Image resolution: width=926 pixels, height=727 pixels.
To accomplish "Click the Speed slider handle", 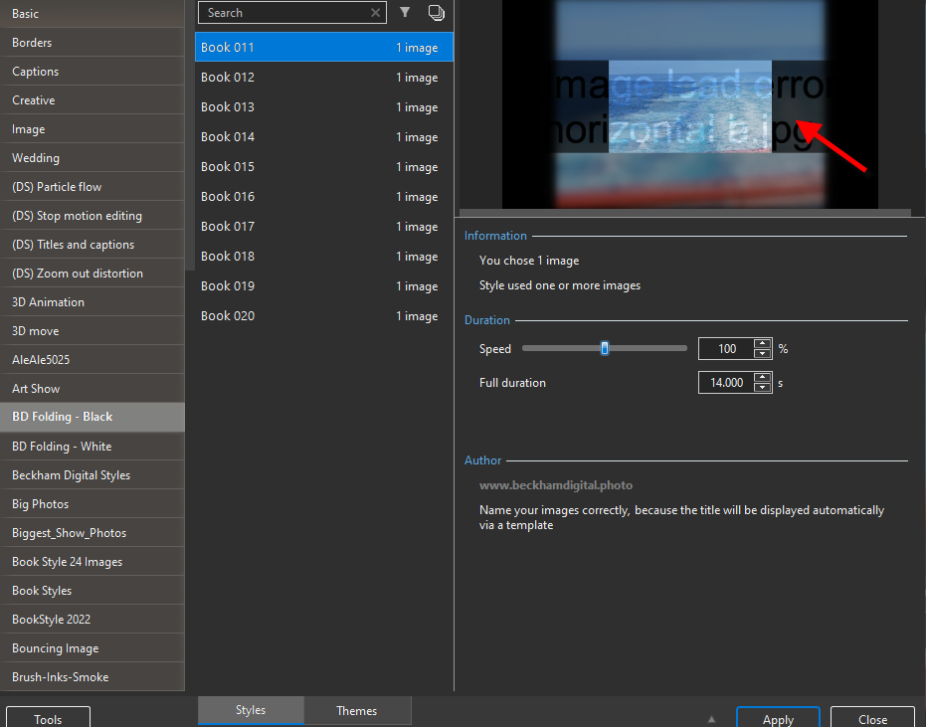I will click(x=604, y=349).
